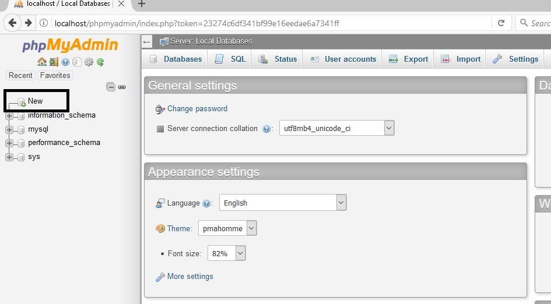Image resolution: width=551 pixels, height=304 pixels.
Task: Click the browser back arrow button
Action: (12, 23)
